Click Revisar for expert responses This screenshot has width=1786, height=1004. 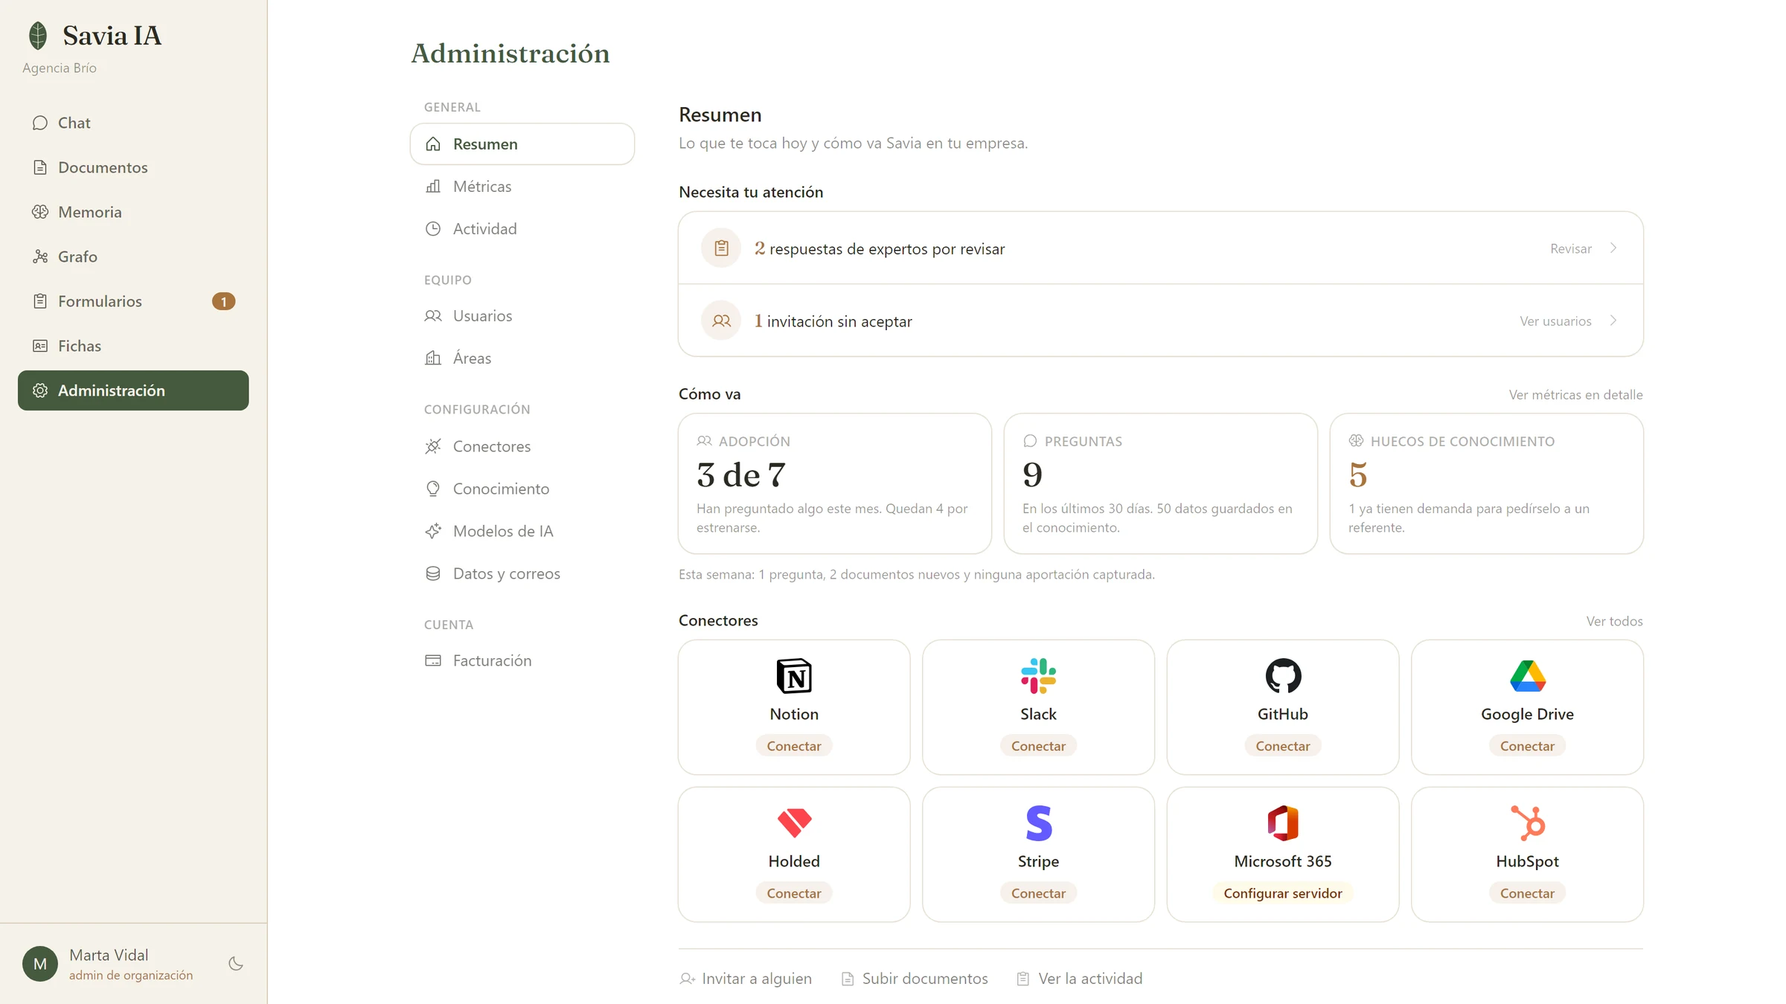[1570, 248]
